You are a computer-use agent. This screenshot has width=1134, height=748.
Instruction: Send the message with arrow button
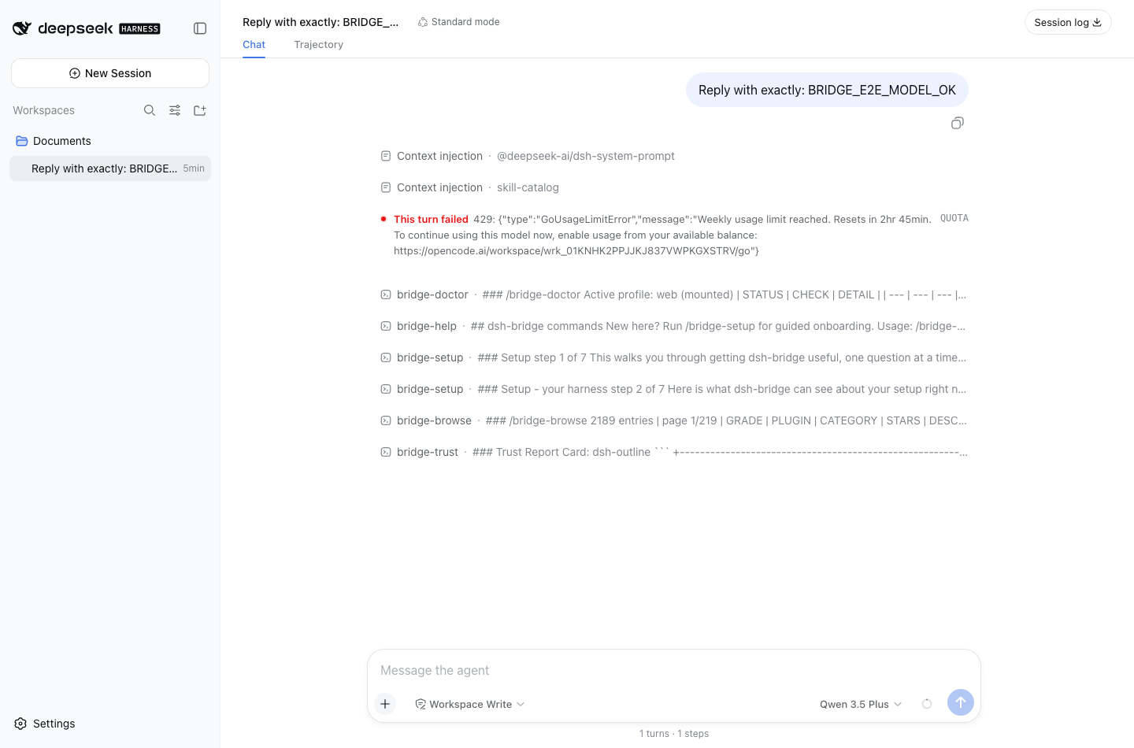[961, 702]
